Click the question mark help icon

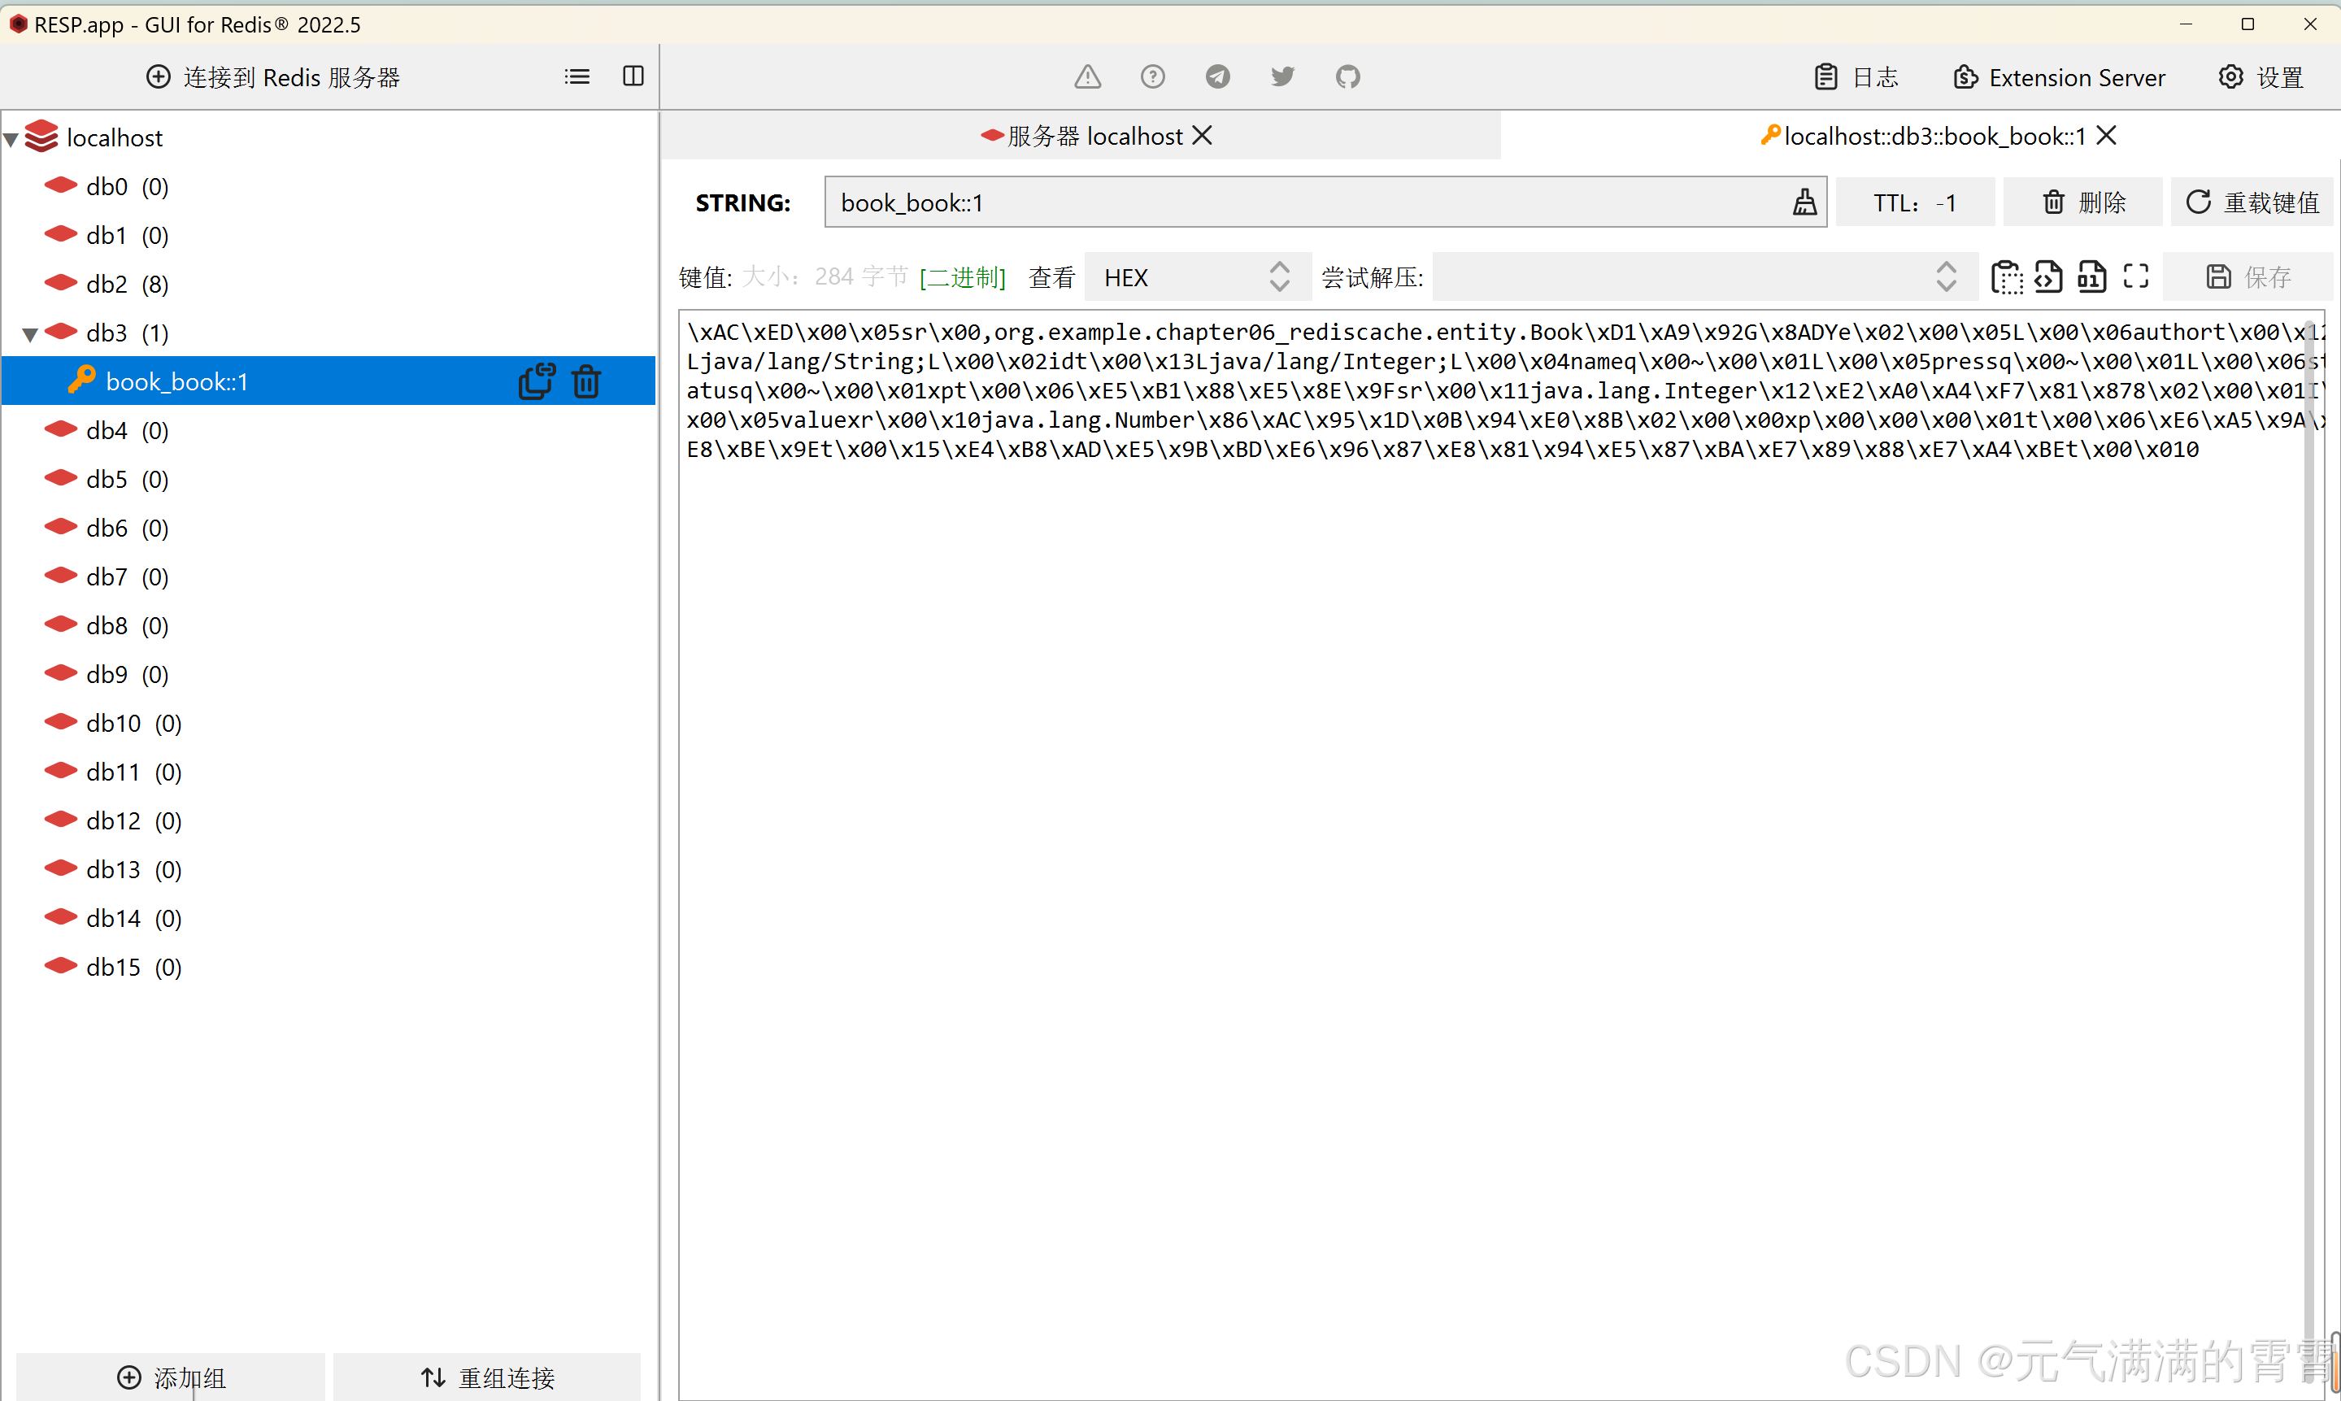coord(1151,76)
